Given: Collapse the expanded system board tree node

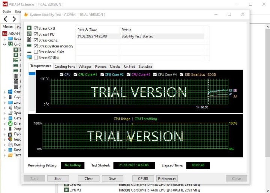Looking at the screenshot, I should (x=4, y=44).
